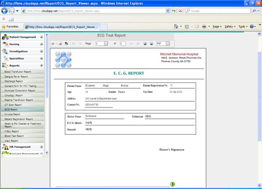The image size is (262, 189).
Task: Expand the HR Management section
Action: pyautogui.click(x=41, y=147)
